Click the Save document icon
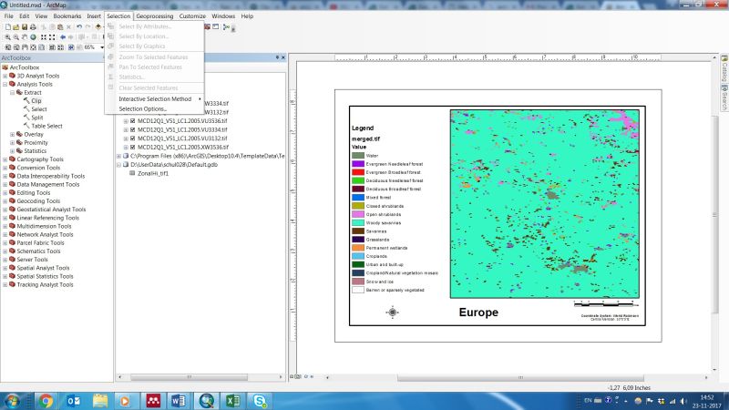 (x=25, y=27)
